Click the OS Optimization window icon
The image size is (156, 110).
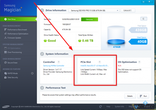click(5, 48)
